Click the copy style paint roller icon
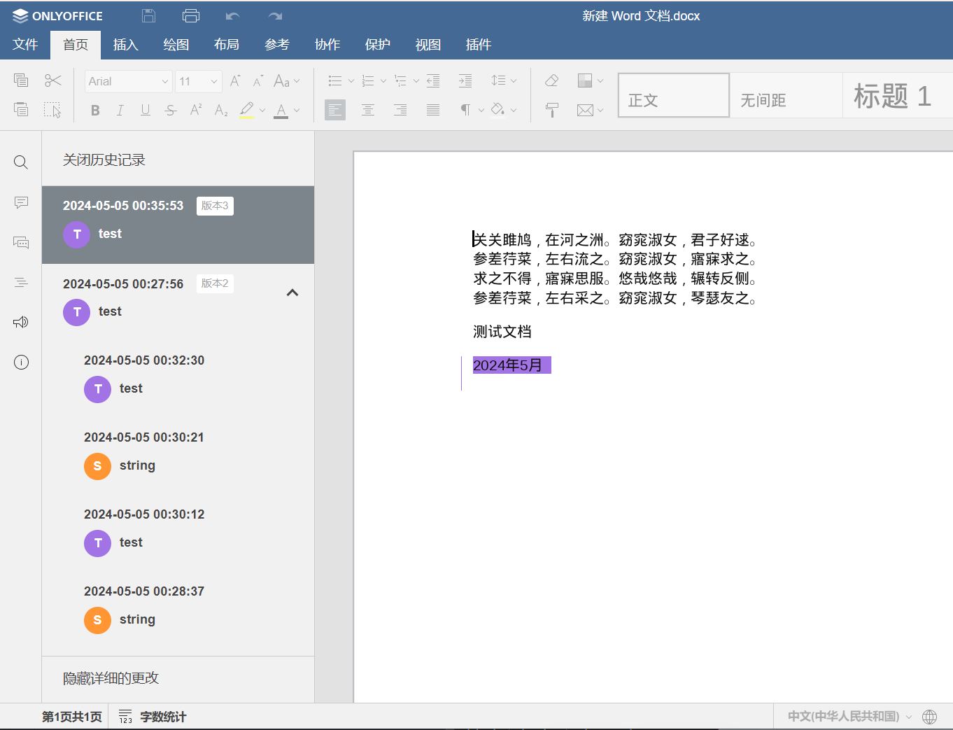The image size is (953, 730). pyautogui.click(x=551, y=110)
